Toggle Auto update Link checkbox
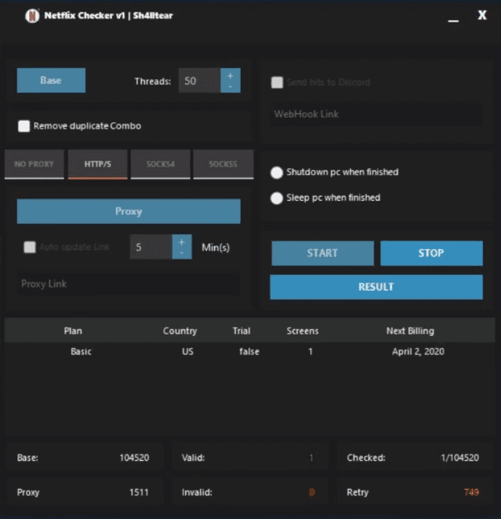This screenshot has height=519, width=501. [29, 247]
